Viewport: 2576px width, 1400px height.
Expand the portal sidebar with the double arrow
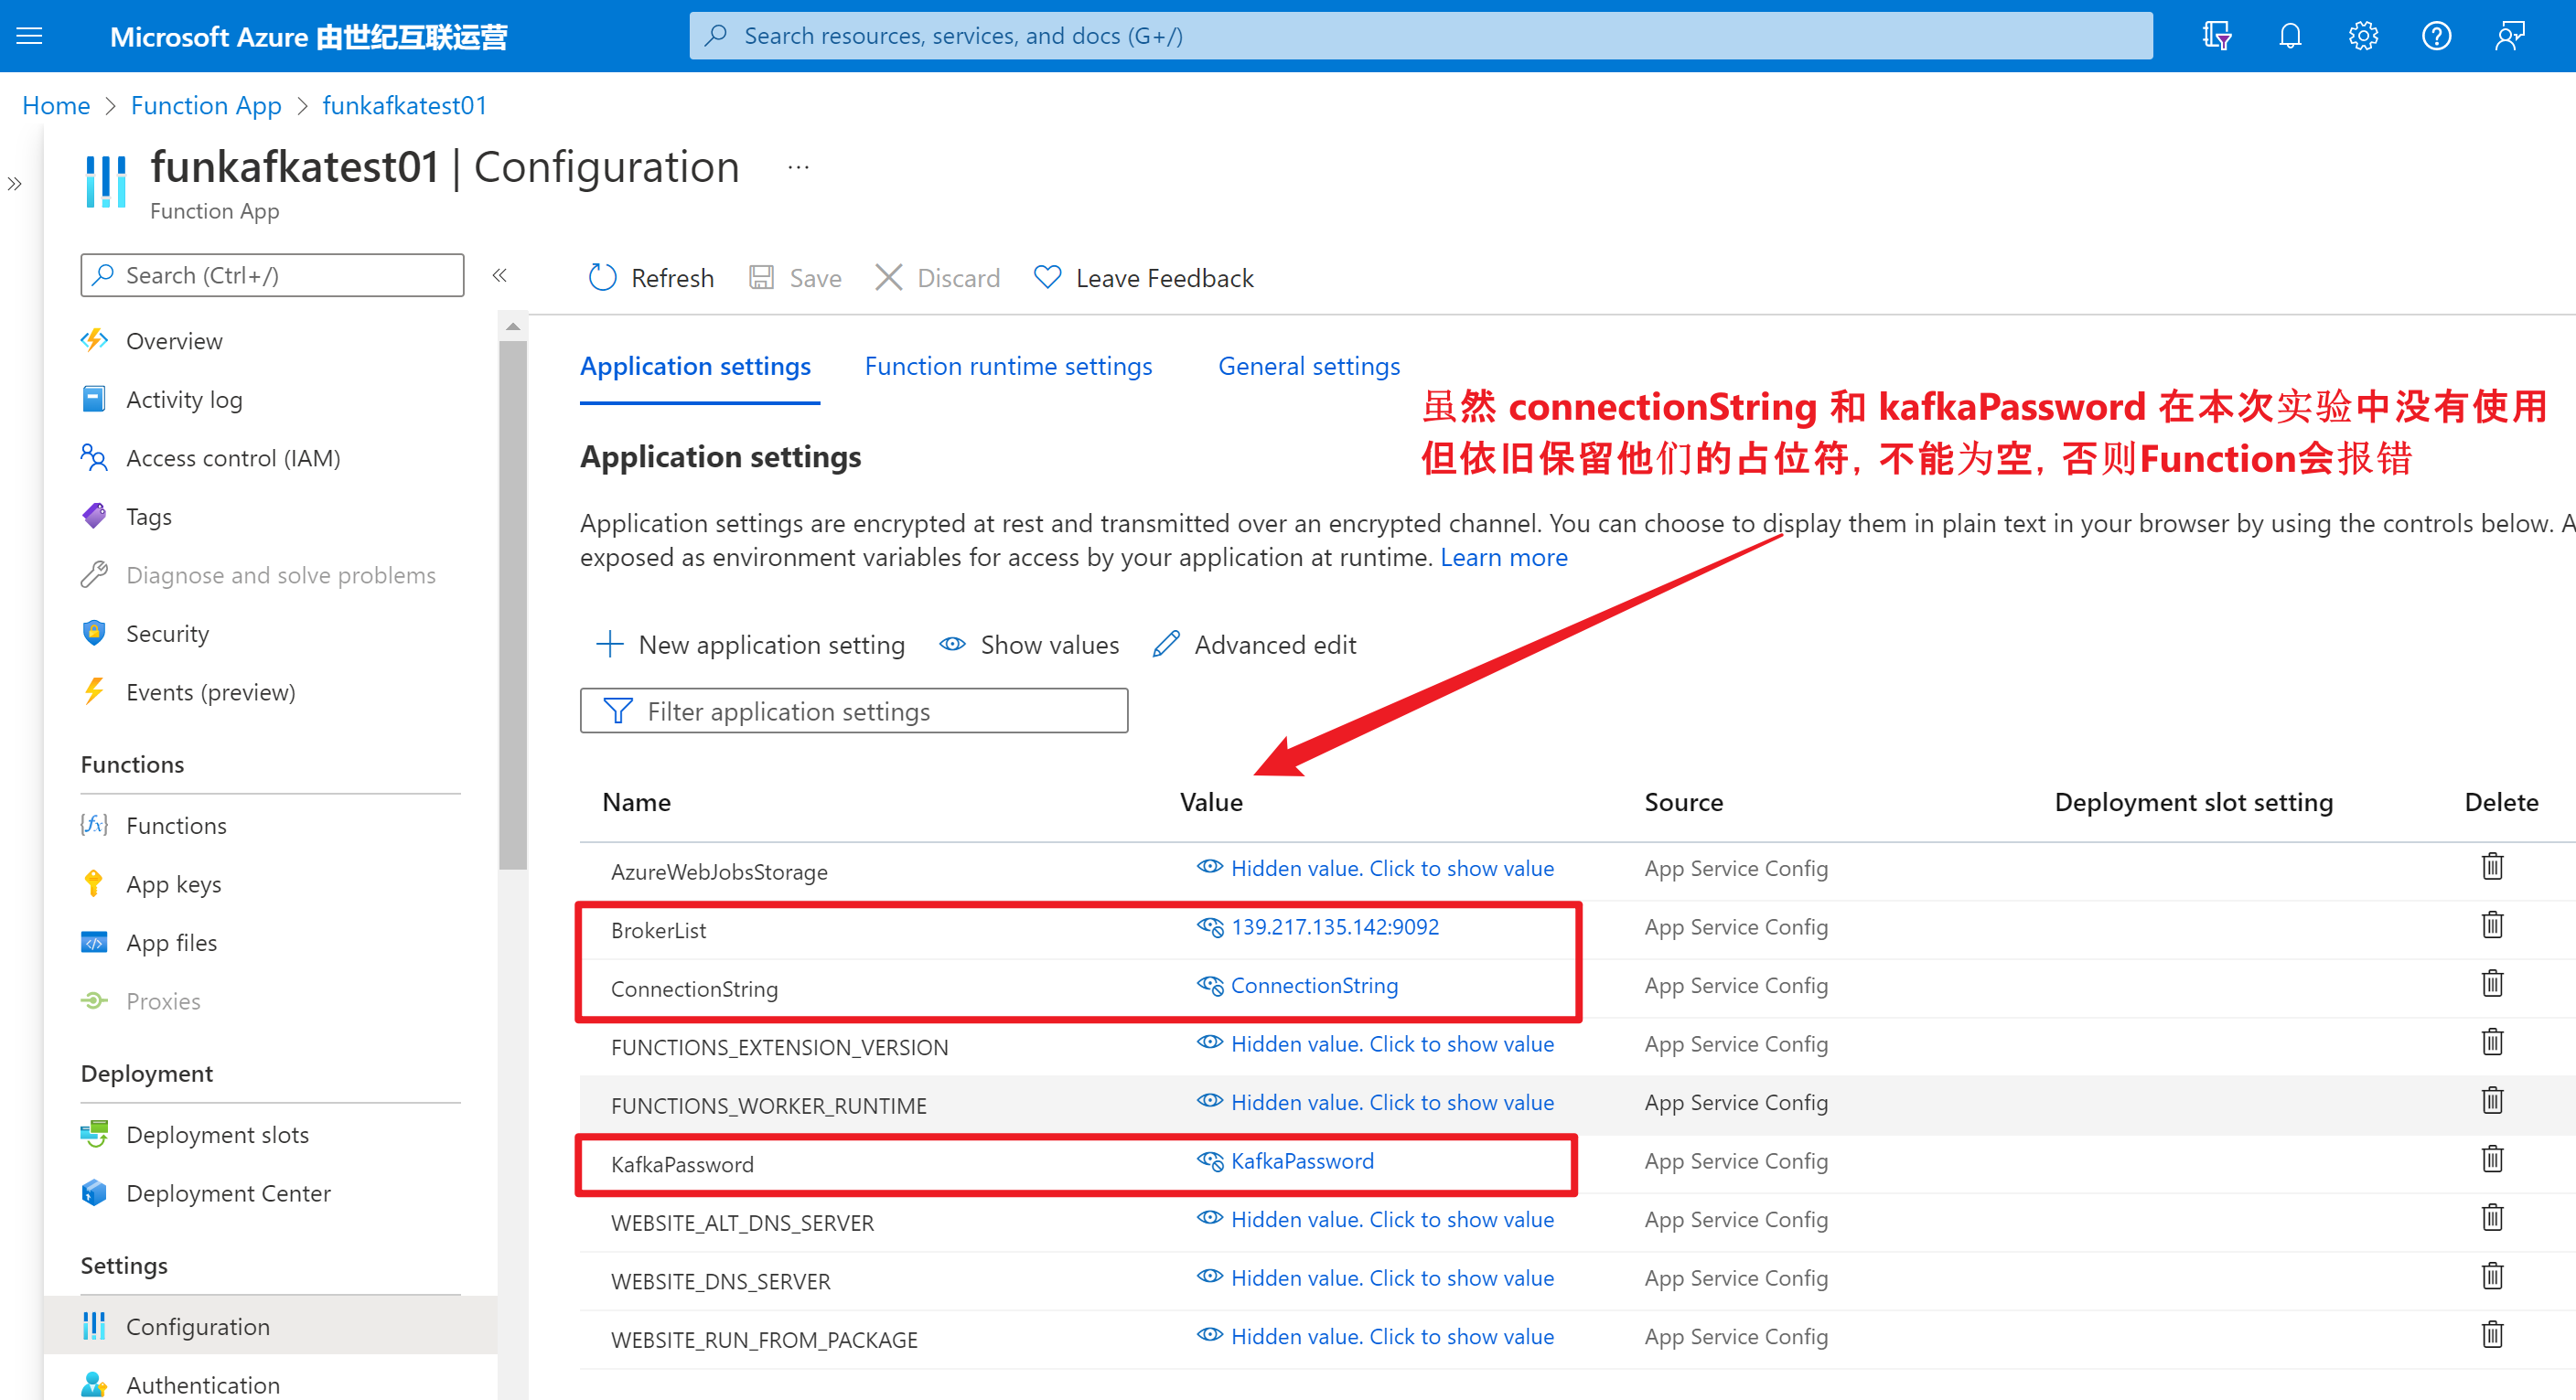coord(15,184)
